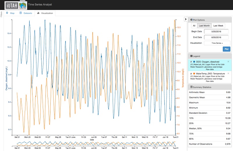The width and height of the screenshot is (233, 151).
Task: Click the 'Oxygen, dissolved (mg/L)' axis label
Action: [x=6, y=78]
